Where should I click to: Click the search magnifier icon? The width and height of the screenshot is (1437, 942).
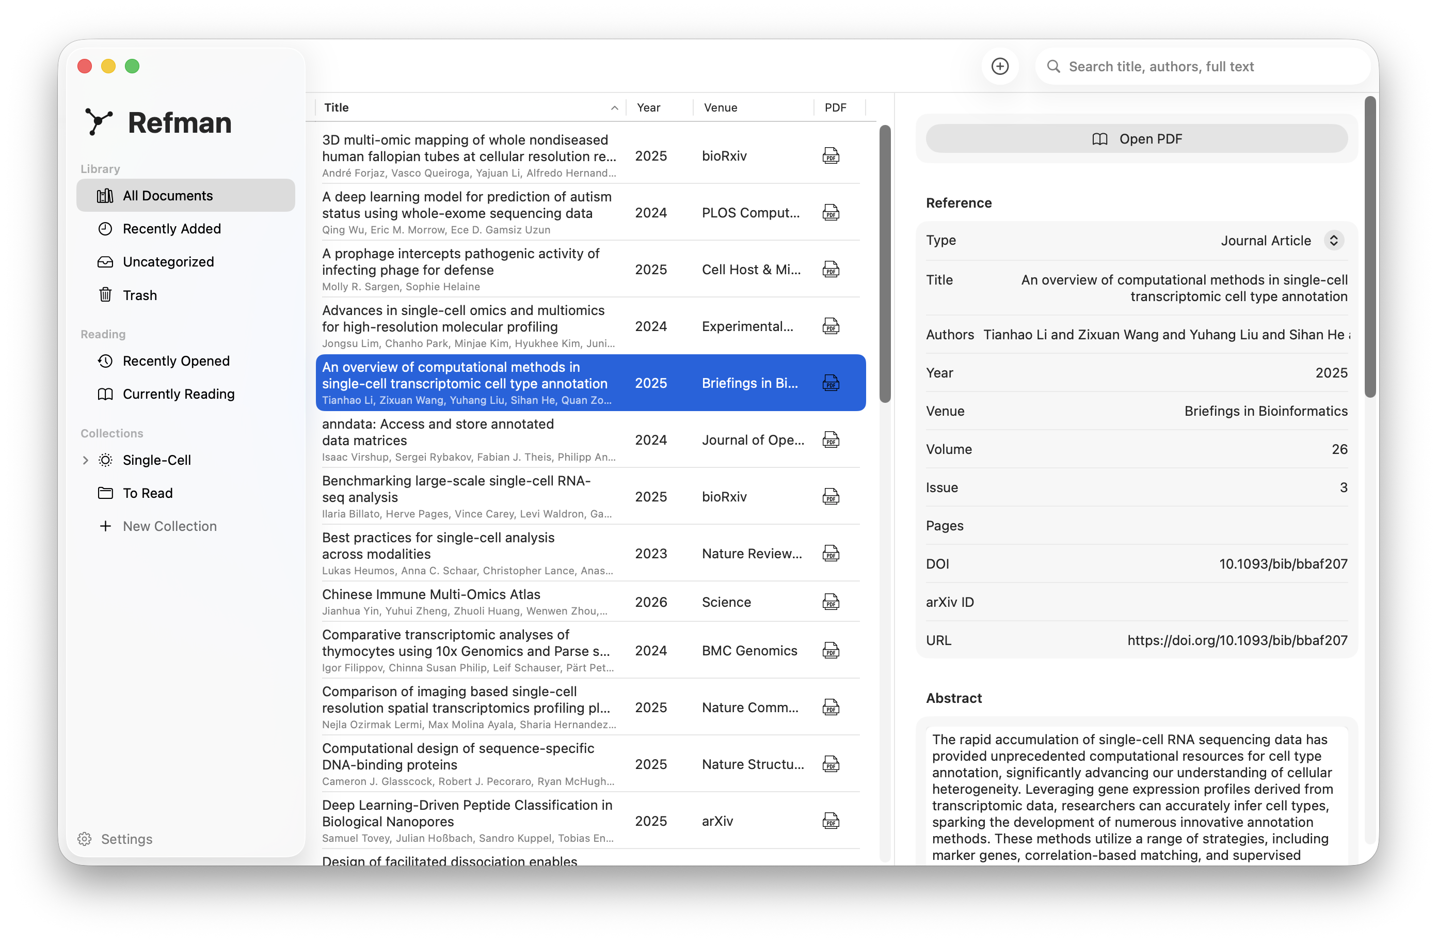1053,67
